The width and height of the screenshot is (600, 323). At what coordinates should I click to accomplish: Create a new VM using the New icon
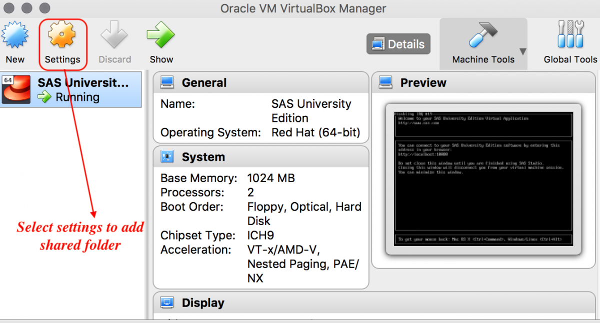pyautogui.click(x=15, y=35)
